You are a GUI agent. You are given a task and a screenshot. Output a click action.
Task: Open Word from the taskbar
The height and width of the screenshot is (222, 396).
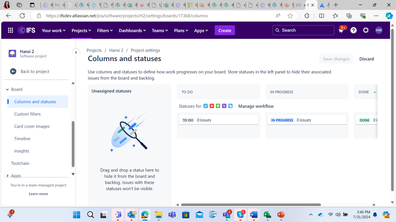point(254,215)
